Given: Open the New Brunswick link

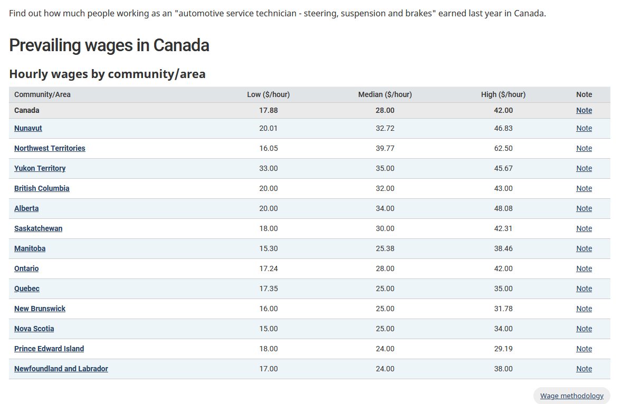Looking at the screenshot, I should coord(40,309).
